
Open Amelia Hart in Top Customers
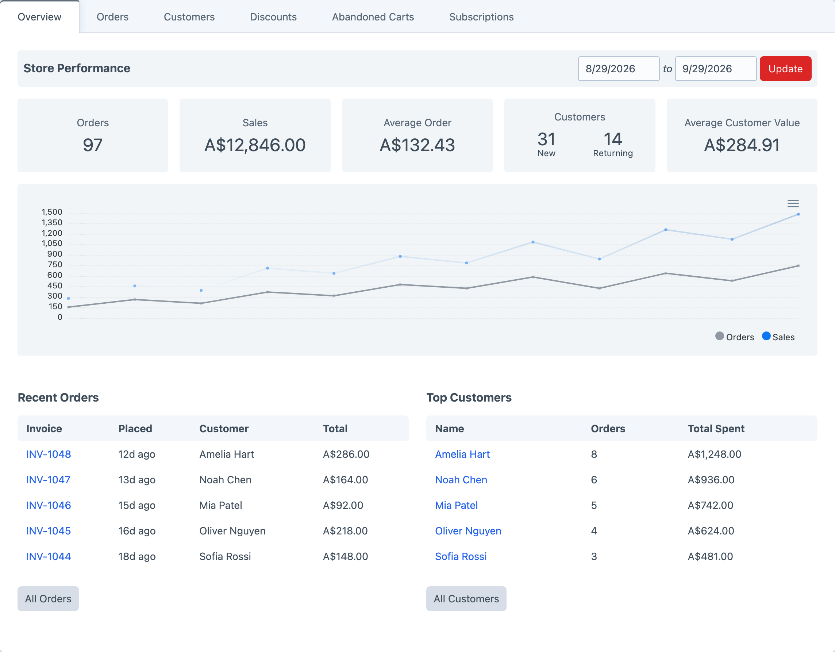coord(462,454)
